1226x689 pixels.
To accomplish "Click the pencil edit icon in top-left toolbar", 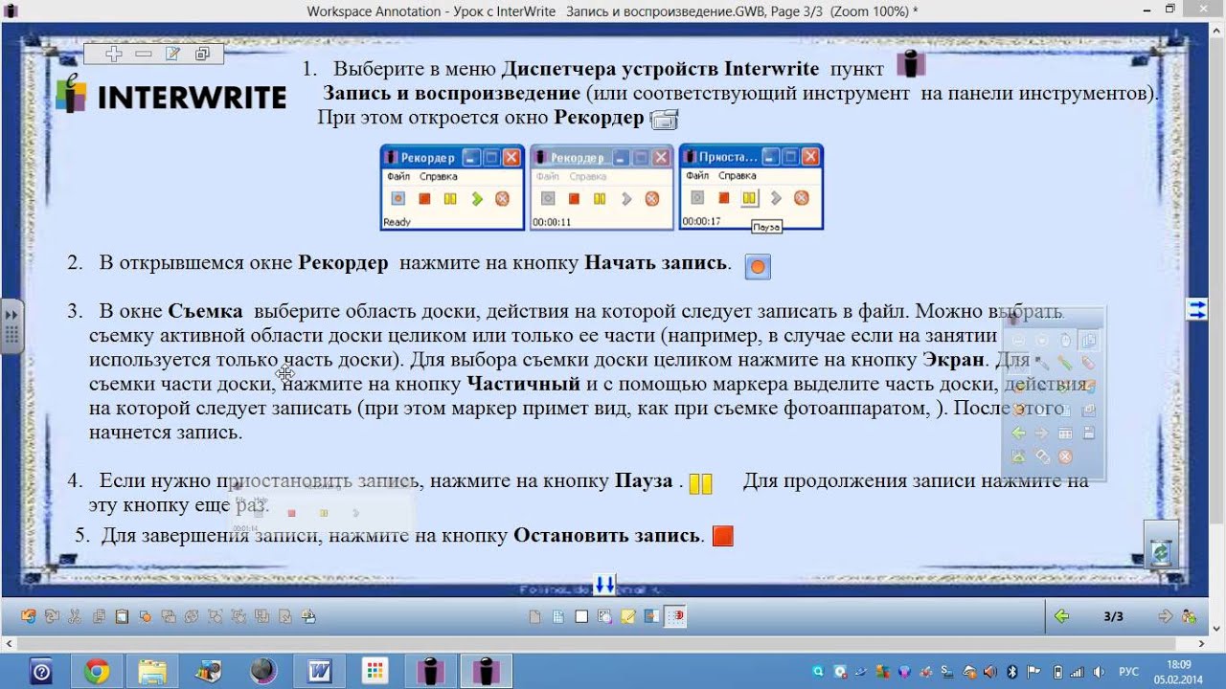I will pos(172,54).
